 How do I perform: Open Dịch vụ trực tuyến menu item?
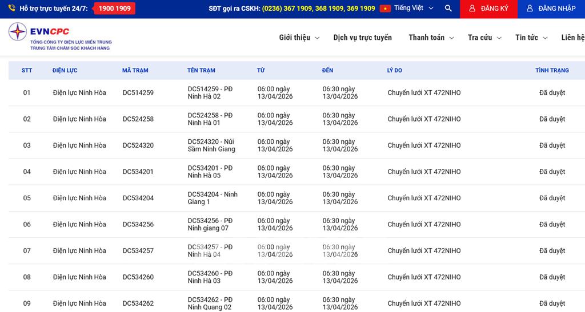point(362,38)
